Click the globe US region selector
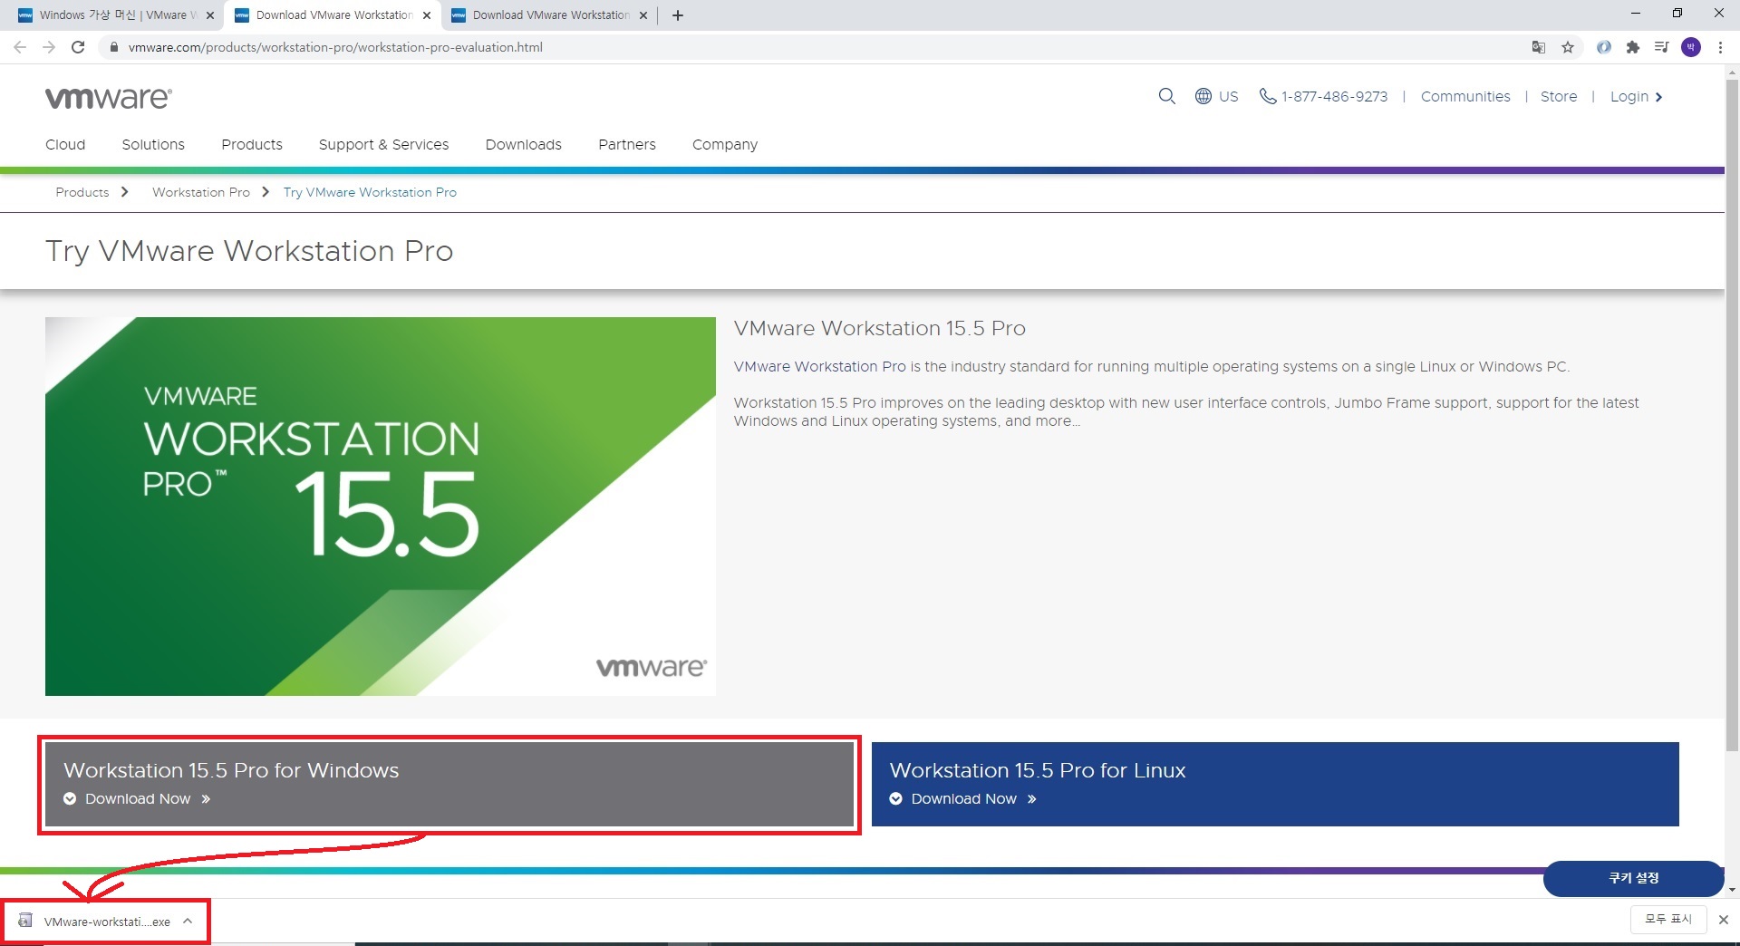1740x946 pixels. (x=1216, y=96)
